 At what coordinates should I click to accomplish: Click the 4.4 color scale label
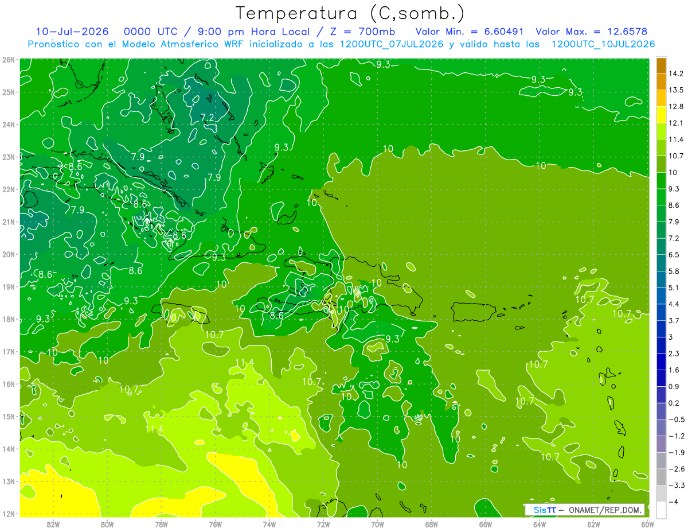(675, 304)
